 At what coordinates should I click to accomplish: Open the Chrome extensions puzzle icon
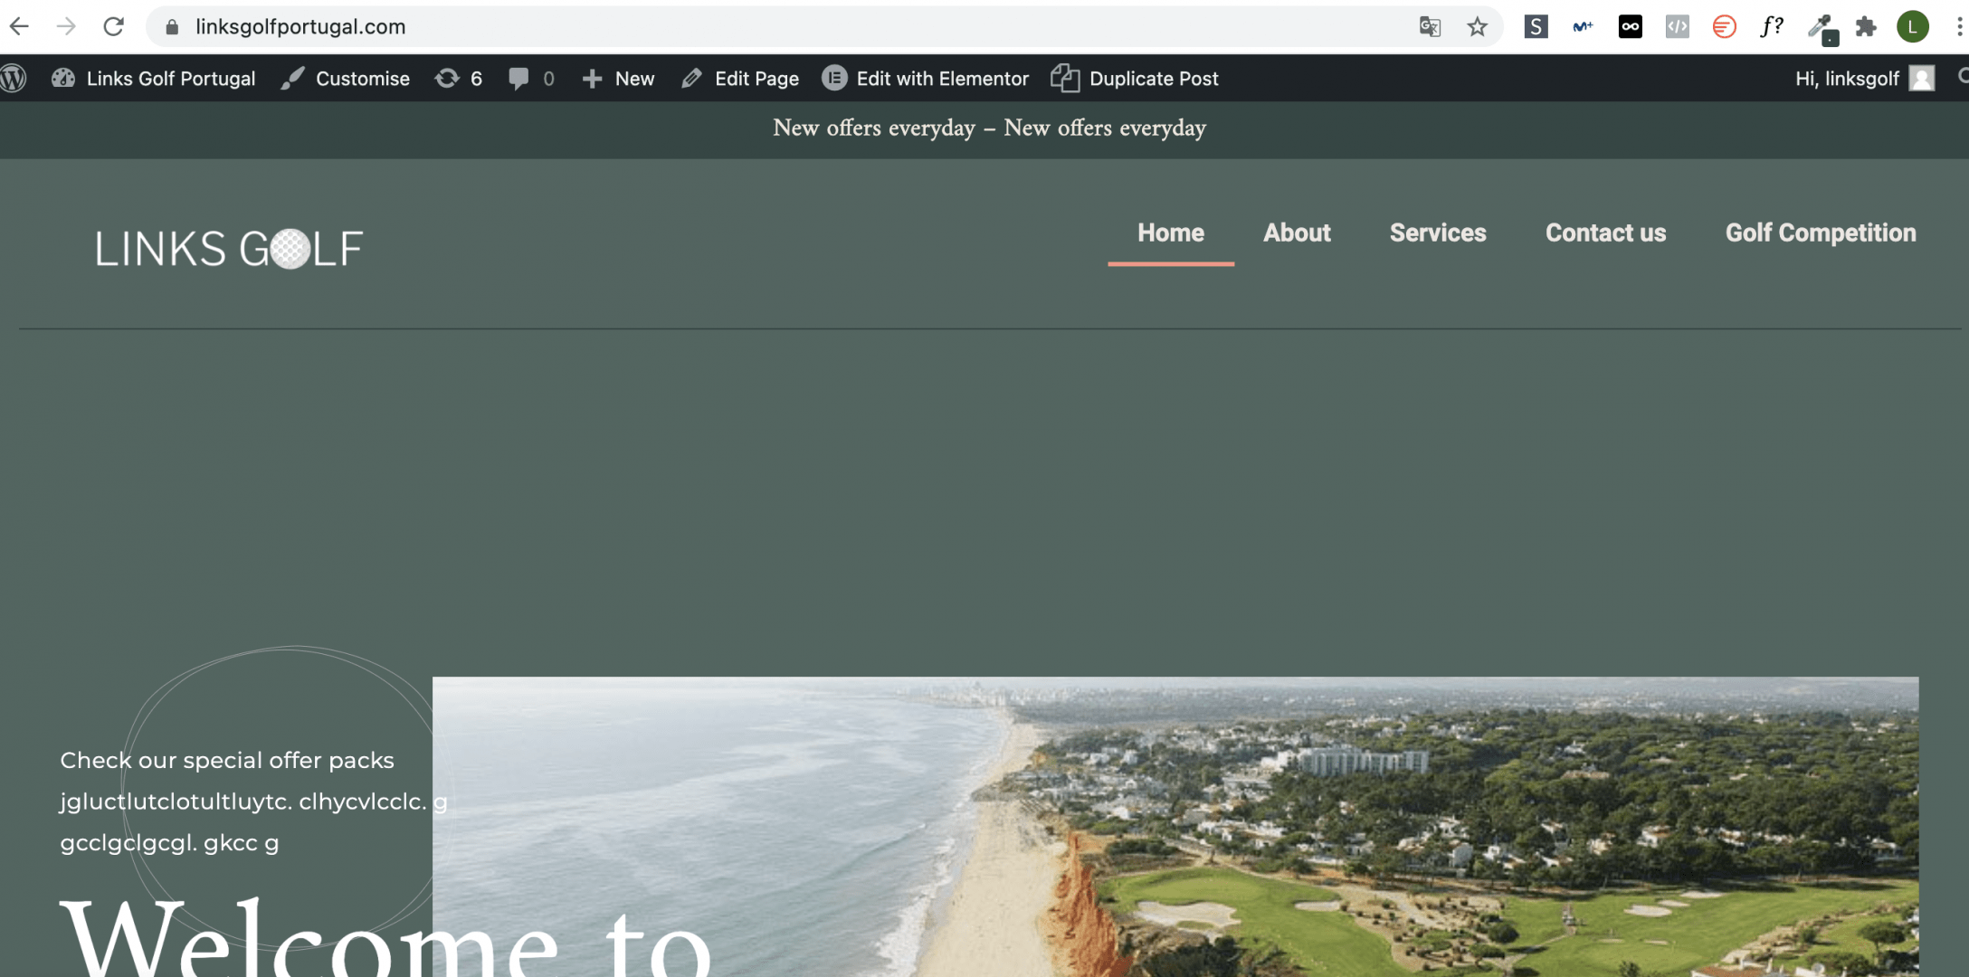(x=1866, y=27)
